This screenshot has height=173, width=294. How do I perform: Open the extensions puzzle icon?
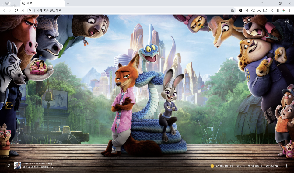click(253, 10)
